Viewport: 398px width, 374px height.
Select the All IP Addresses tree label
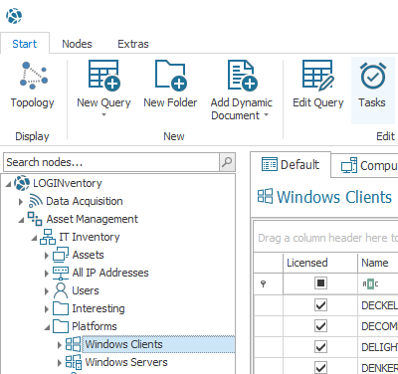[x=110, y=273]
